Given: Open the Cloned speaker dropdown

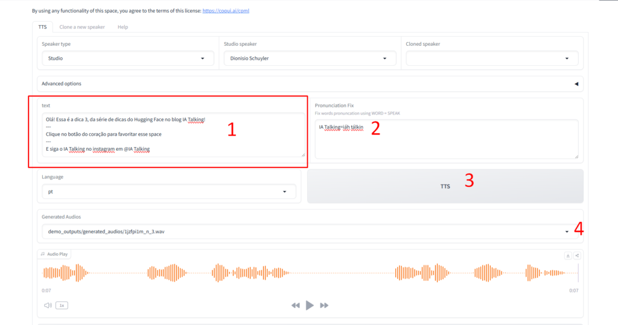Looking at the screenshot, I should point(492,58).
